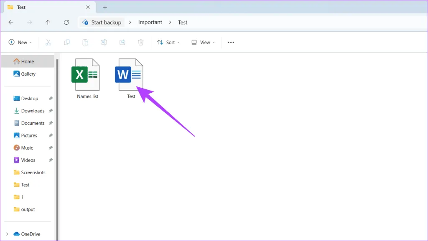Click the Share icon in toolbar
This screenshot has width=428, height=241.
pyautogui.click(x=122, y=42)
